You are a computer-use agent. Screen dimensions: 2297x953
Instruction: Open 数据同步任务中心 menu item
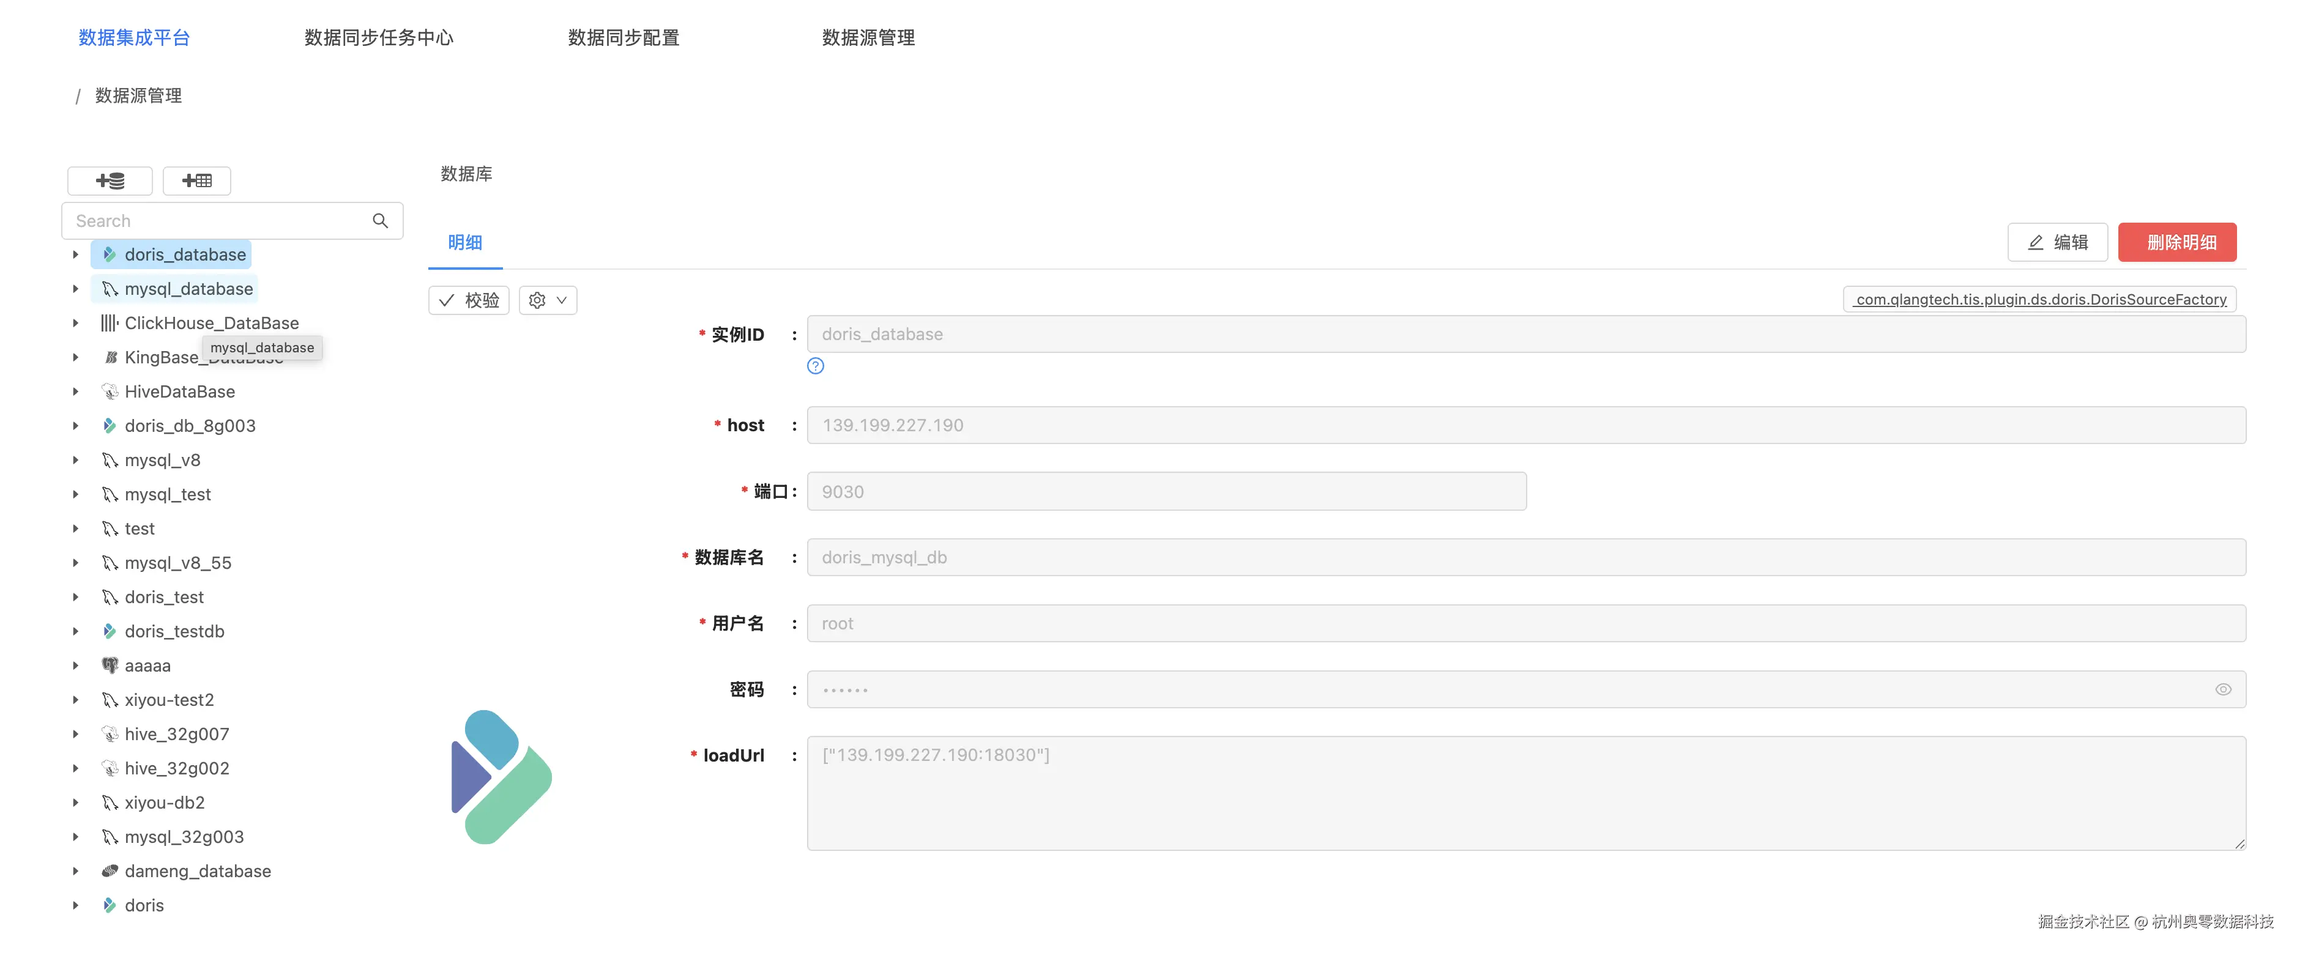coord(379,37)
